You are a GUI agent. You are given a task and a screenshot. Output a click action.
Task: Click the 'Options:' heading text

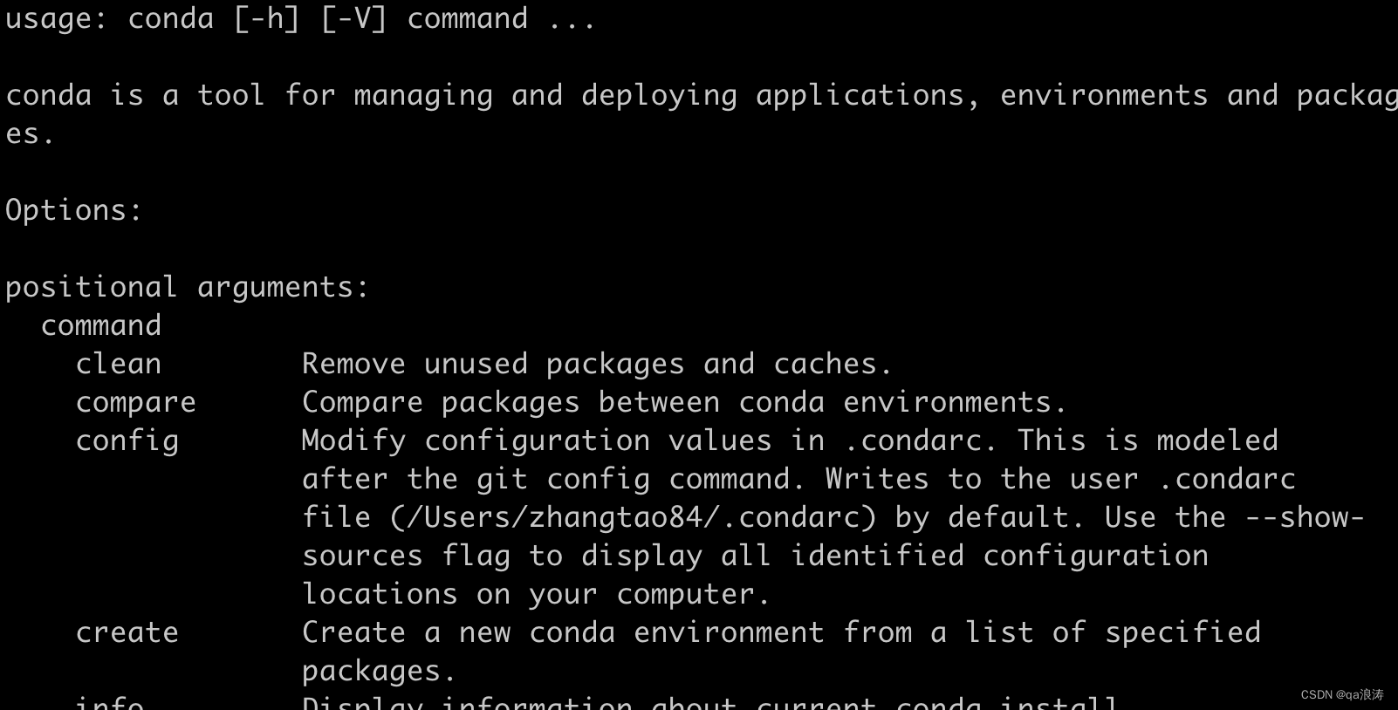click(x=73, y=211)
